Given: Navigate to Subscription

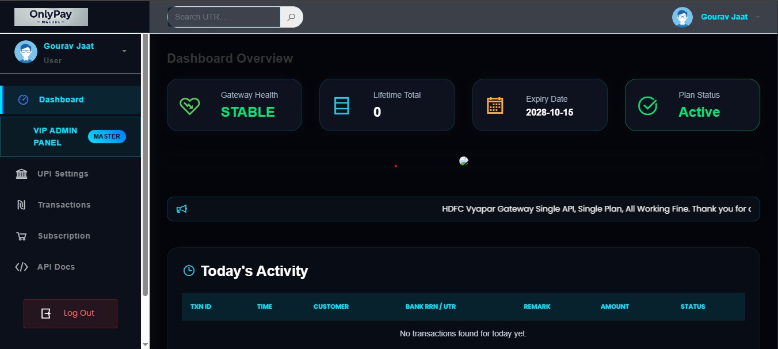Looking at the screenshot, I should [64, 236].
